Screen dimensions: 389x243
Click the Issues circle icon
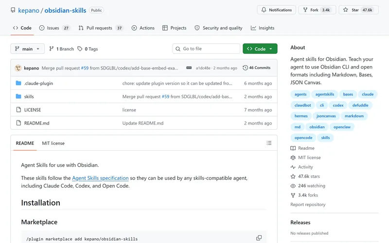coord(42,28)
